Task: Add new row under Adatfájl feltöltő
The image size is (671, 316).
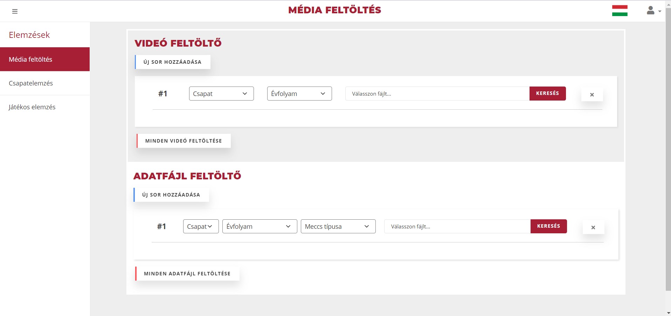Action: (x=171, y=195)
